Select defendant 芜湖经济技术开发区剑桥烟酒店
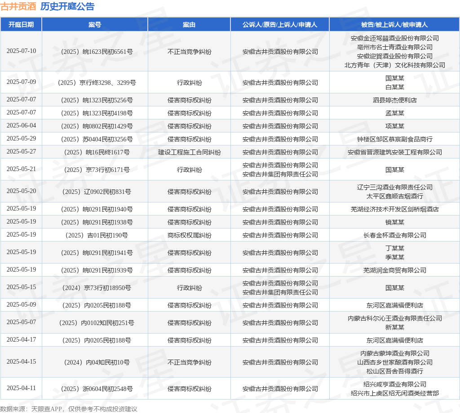The height and width of the screenshot is (413, 460). (395, 209)
